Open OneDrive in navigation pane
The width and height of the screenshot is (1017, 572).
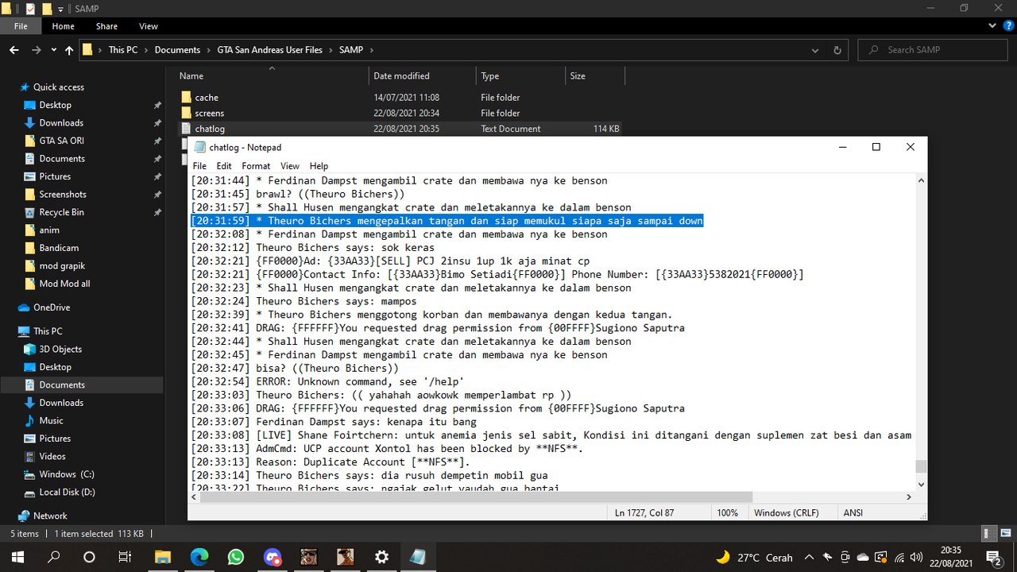point(52,307)
